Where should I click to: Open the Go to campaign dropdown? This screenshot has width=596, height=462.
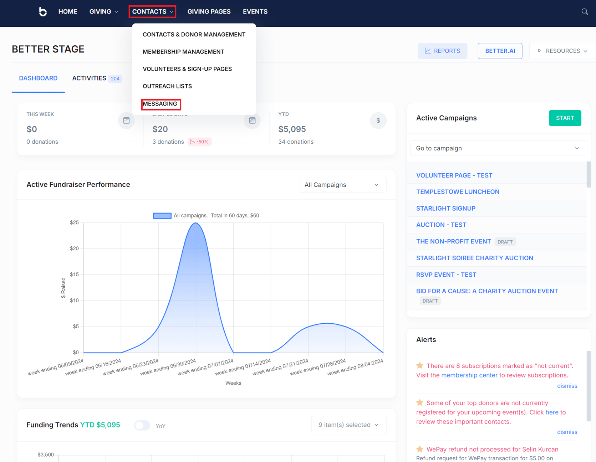(x=498, y=148)
